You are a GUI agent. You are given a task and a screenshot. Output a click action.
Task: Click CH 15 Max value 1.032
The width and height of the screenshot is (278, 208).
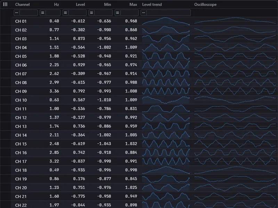tap(131, 144)
